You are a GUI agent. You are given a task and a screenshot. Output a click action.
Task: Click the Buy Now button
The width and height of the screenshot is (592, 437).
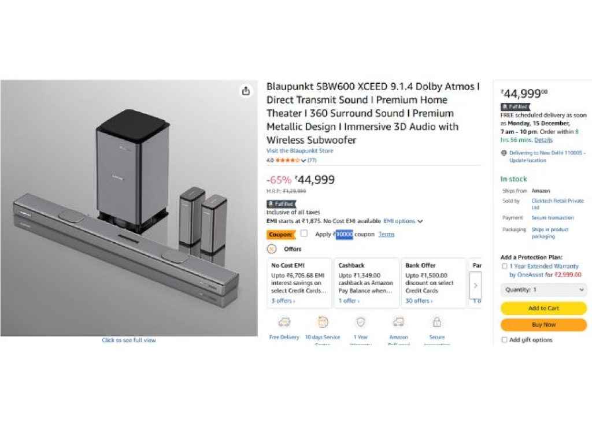click(543, 325)
